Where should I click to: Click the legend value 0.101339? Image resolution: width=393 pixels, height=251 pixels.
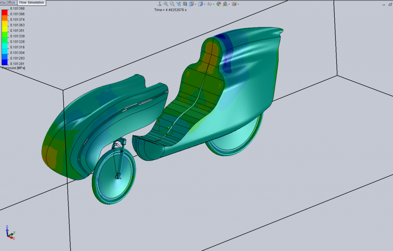17,36
